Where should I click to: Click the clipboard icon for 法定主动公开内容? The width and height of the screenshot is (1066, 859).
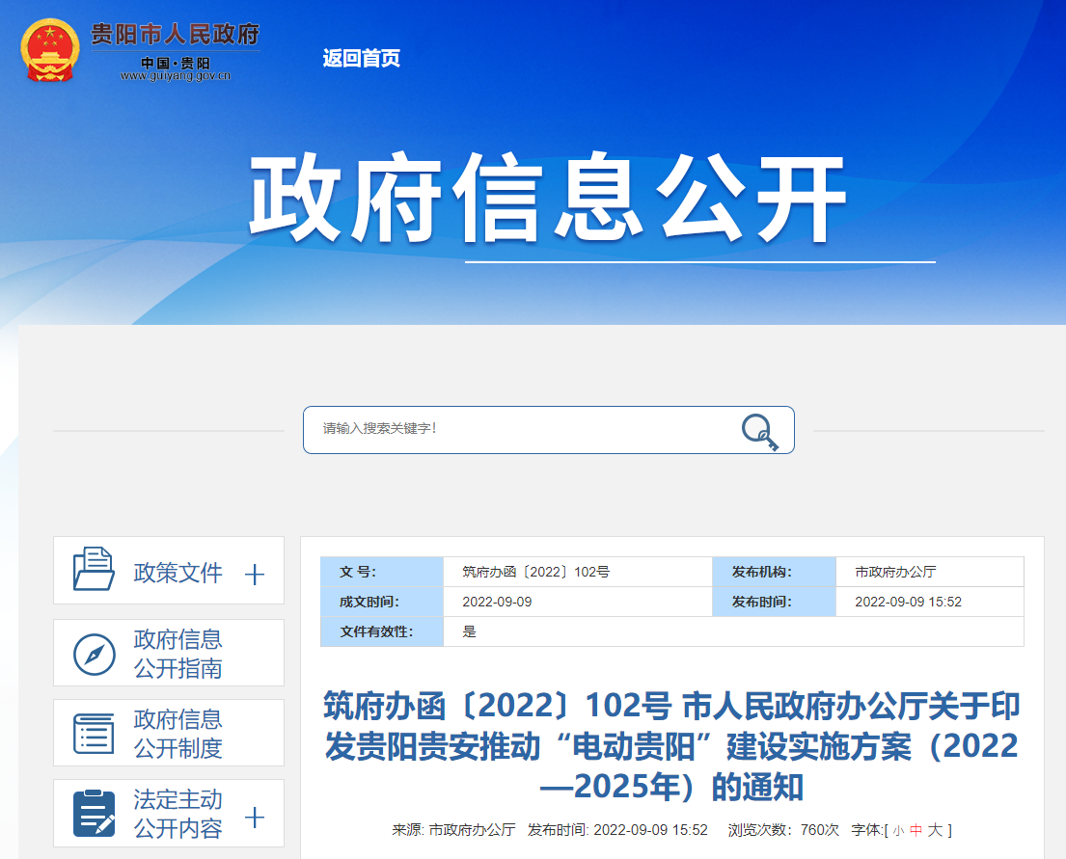(94, 814)
